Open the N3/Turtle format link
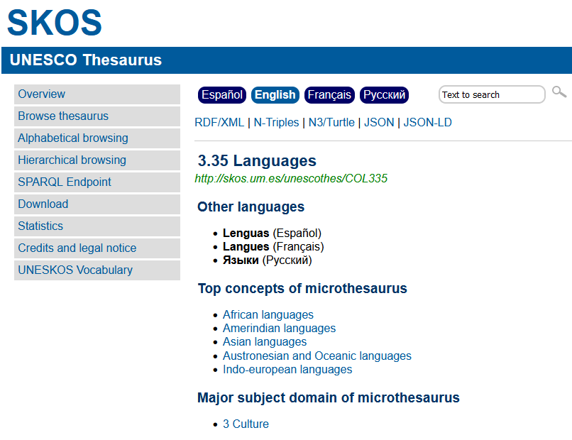Image resolution: width=572 pixels, height=440 pixels. [x=331, y=122]
